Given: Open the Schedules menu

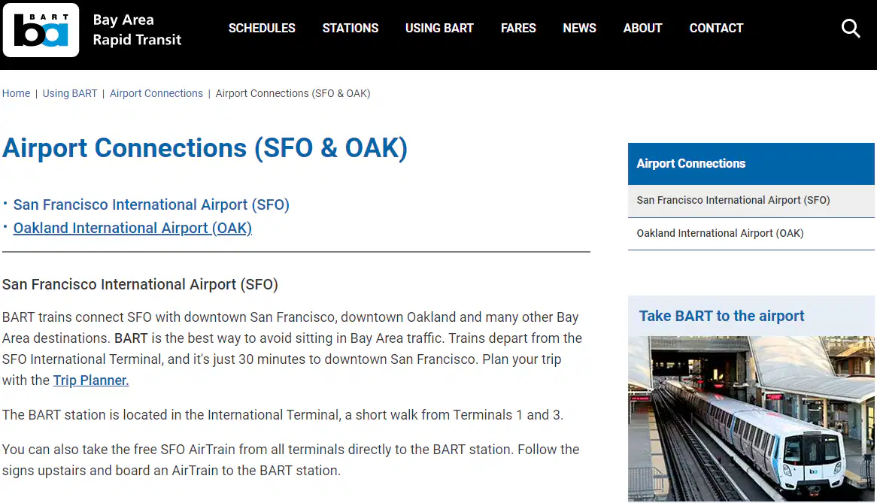Looking at the screenshot, I should [x=262, y=28].
